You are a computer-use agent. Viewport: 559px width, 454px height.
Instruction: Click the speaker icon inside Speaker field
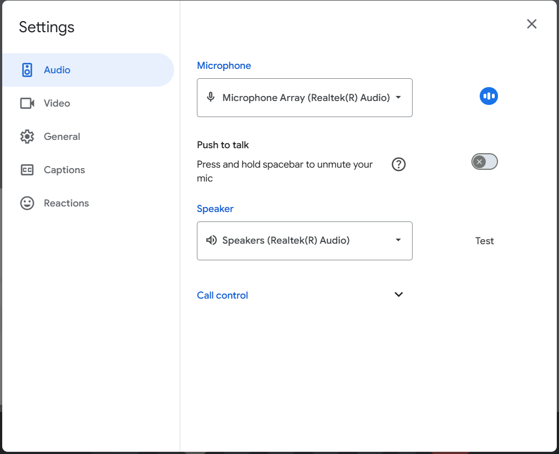tap(211, 240)
